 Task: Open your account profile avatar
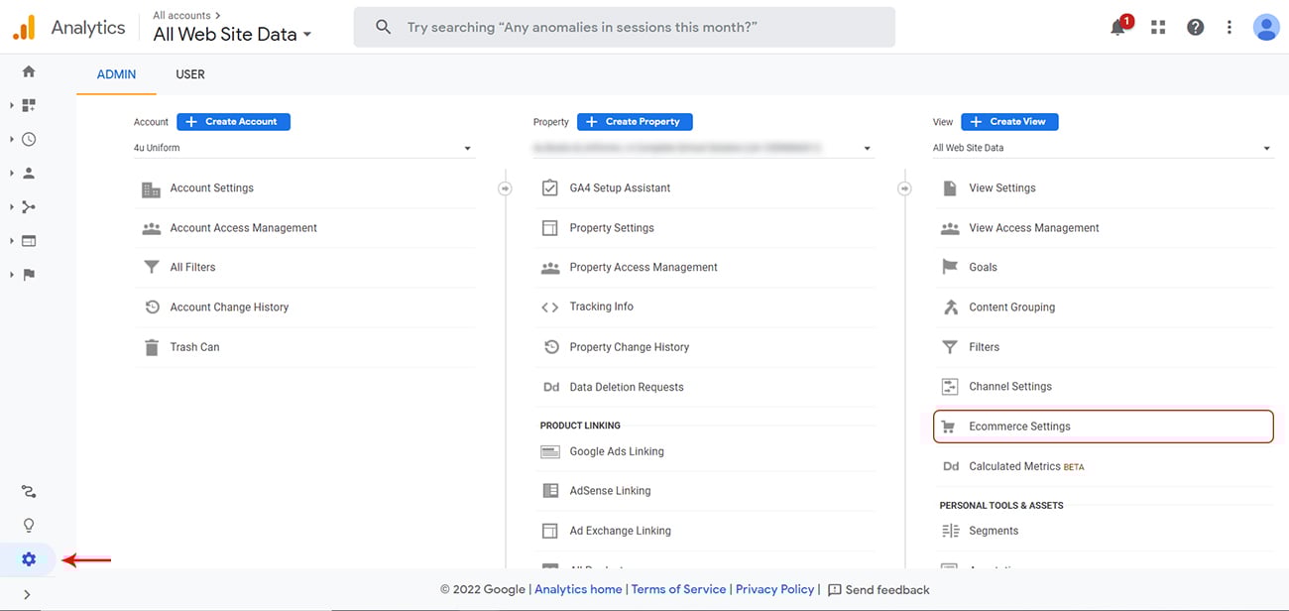click(x=1266, y=27)
